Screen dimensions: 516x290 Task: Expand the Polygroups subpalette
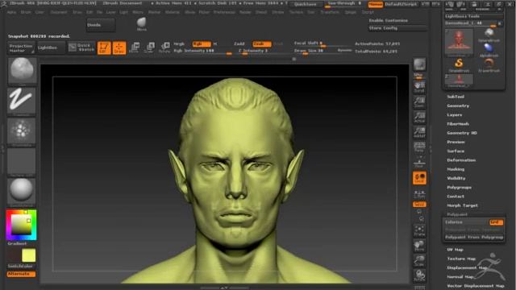tap(459, 188)
